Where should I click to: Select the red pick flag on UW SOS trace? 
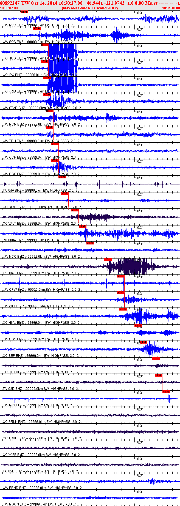coord(37,28)
